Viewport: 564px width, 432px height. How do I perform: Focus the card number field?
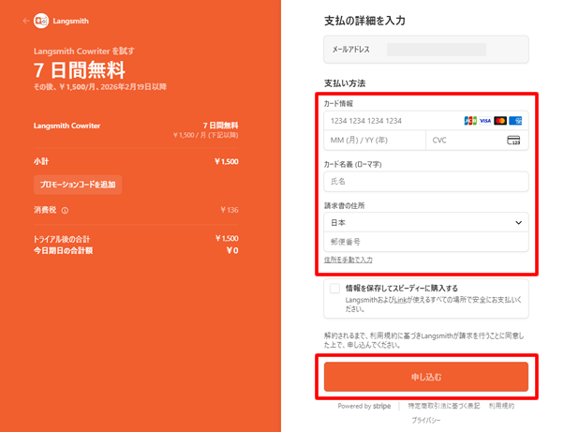(x=426, y=121)
